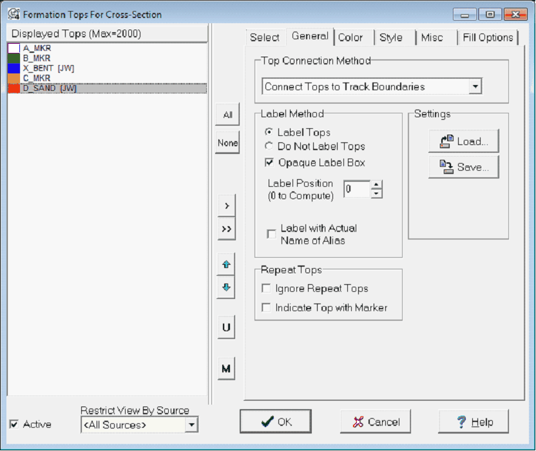The image size is (536, 451).
Task: Click the M button at sidebar bottom
Action: tap(226, 368)
